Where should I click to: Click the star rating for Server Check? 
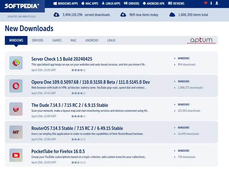coord(78,70)
